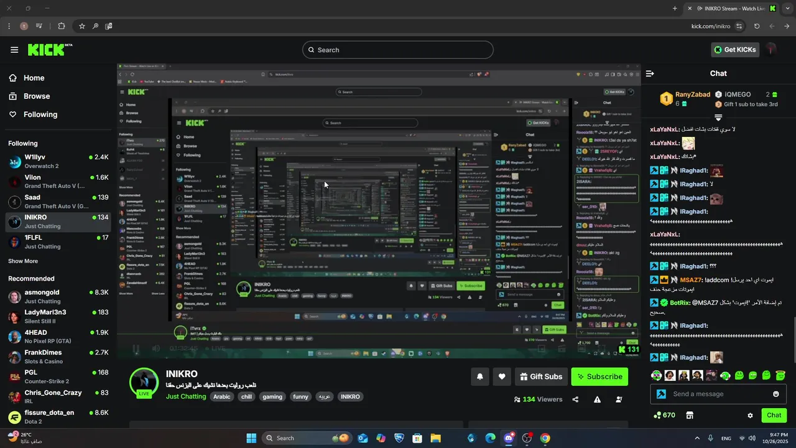Image resolution: width=796 pixels, height=448 pixels.
Task: Open chat identity hammer badge icon
Action: tap(661, 394)
